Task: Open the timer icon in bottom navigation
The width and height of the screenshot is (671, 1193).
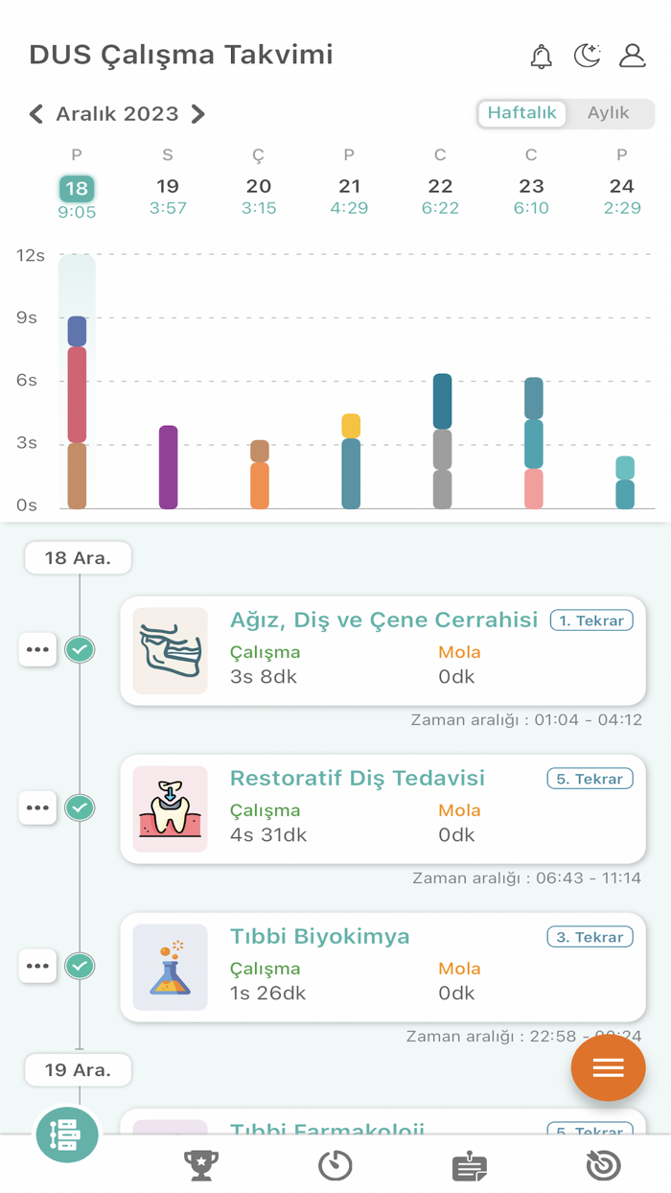Action: pos(335,1165)
